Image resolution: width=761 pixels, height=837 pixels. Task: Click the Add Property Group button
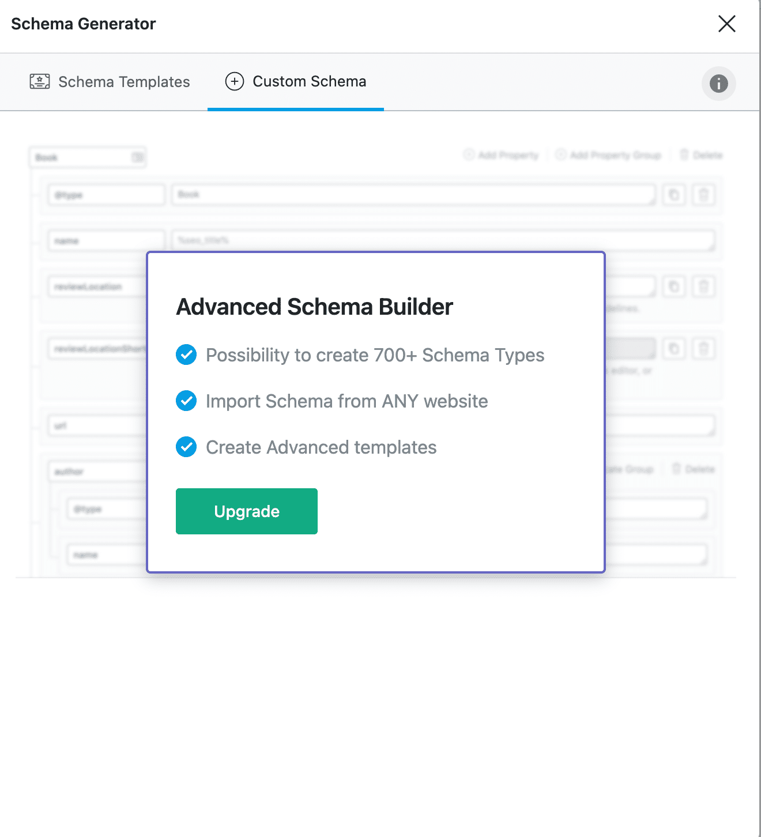coord(608,155)
